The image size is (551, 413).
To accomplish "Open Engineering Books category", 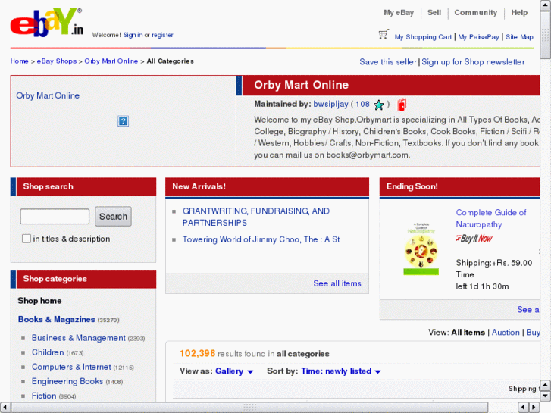I will click(x=67, y=381).
